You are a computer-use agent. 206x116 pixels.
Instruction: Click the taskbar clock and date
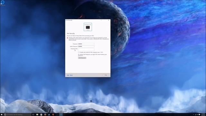203,115
